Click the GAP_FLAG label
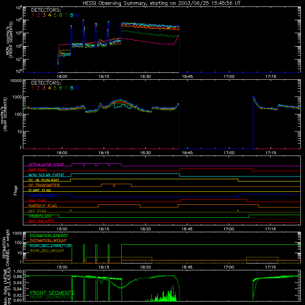The height and width of the screenshot is (305, 305). (37, 170)
